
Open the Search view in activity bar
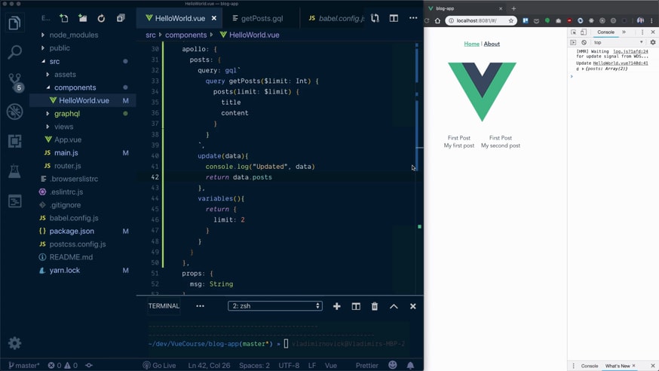pyautogui.click(x=14, y=52)
